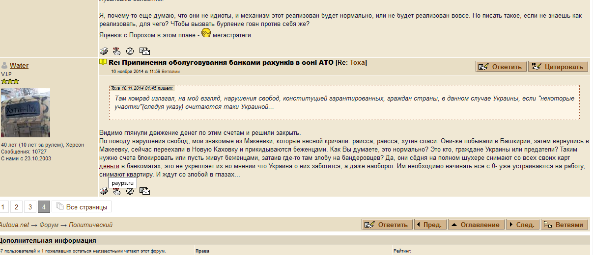Click the crossed-circle icon under the top post
The width and height of the screenshot is (593, 255).
[130, 51]
